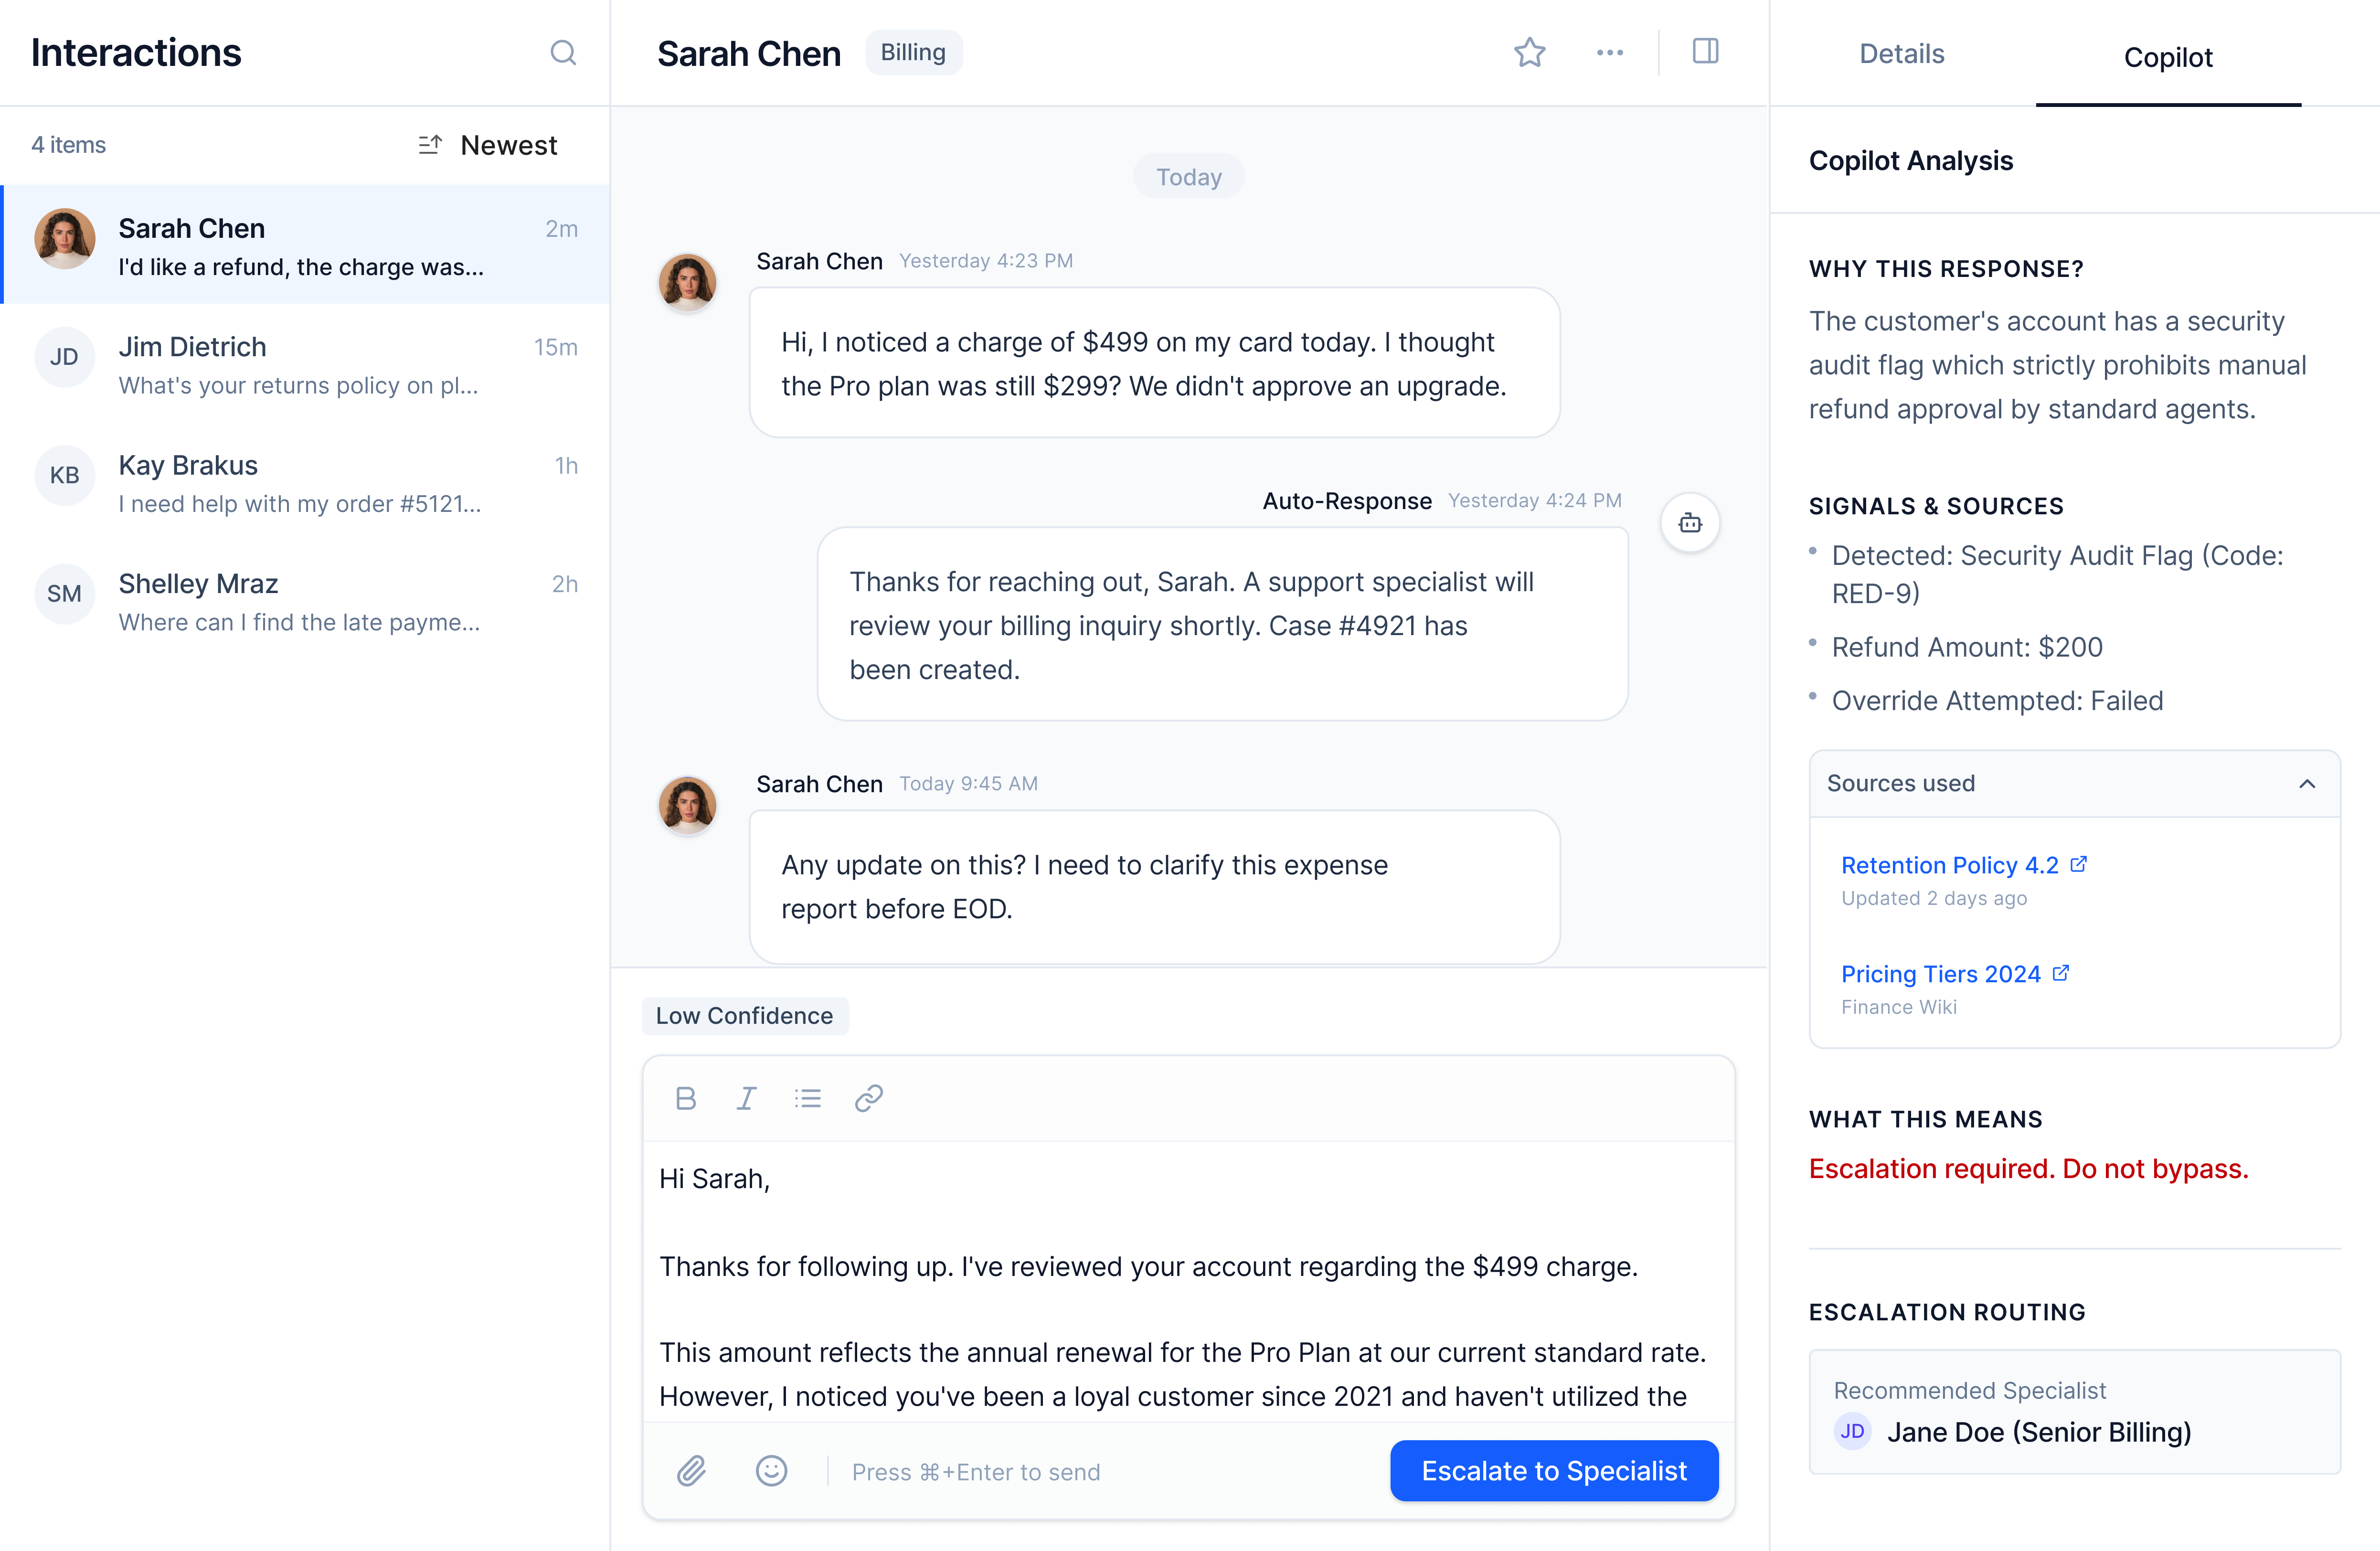
Task: Attach a file with paperclip icon
Action: pos(691,1470)
